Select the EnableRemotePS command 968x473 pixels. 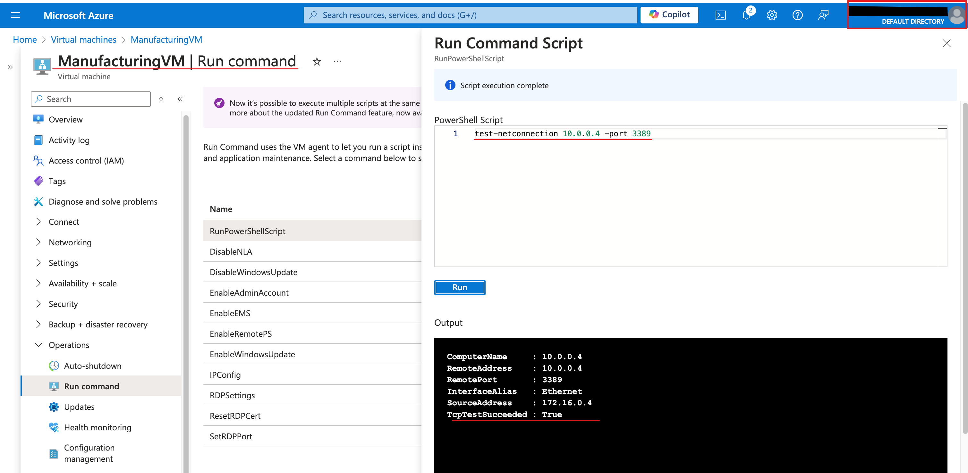[312, 334]
